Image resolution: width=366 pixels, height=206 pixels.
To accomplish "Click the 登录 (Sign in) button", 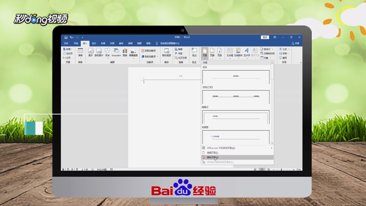I will (264, 37).
